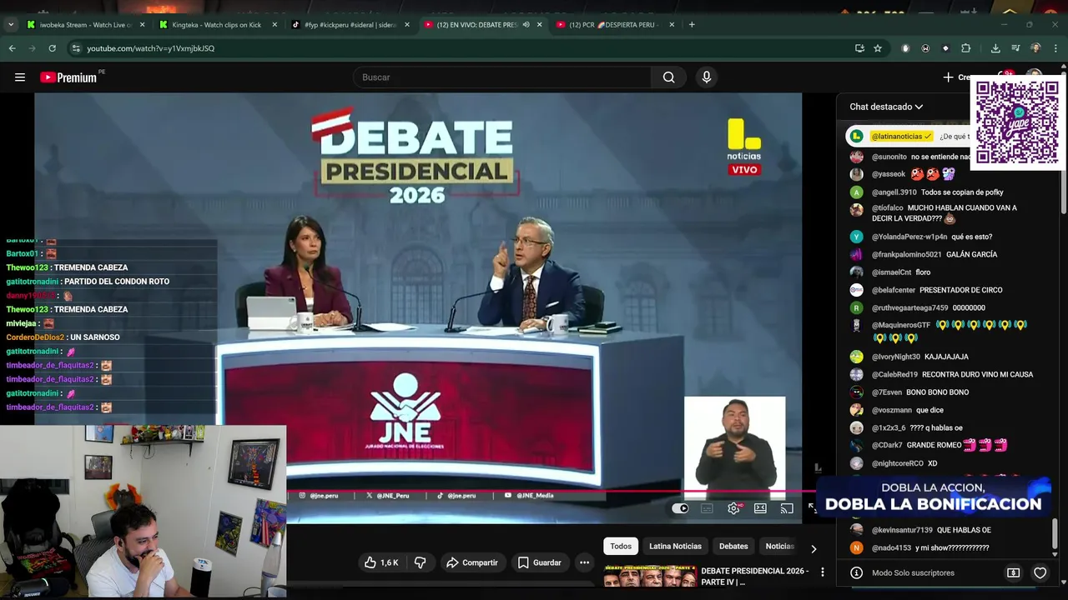The height and width of the screenshot is (600, 1068).
Task: Open a new browser tab
Action: point(692,25)
